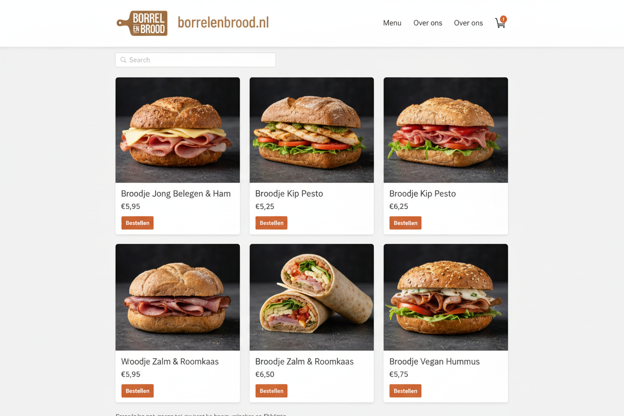
Task: Open the Jong Belegen & Ham sandwich photo
Action: tap(177, 130)
